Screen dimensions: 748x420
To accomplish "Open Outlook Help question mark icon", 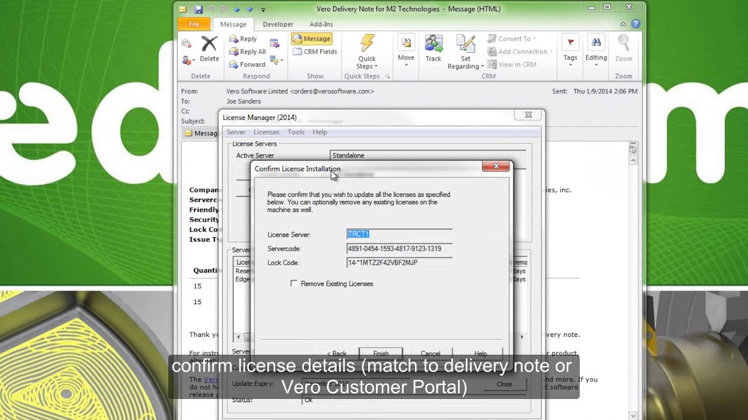I will point(635,24).
